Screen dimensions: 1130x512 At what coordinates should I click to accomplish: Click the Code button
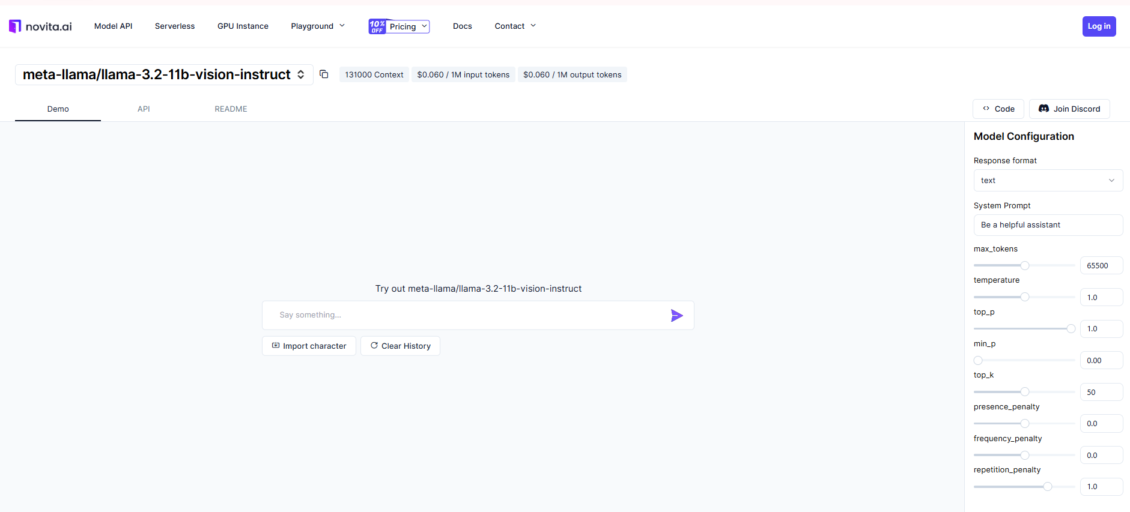pos(998,109)
